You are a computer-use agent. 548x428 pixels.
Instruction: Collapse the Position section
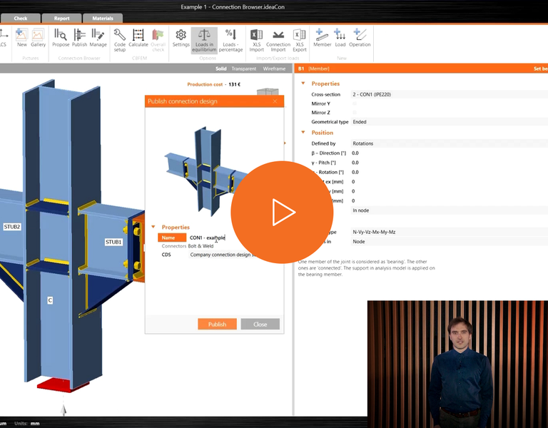click(303, 133)
